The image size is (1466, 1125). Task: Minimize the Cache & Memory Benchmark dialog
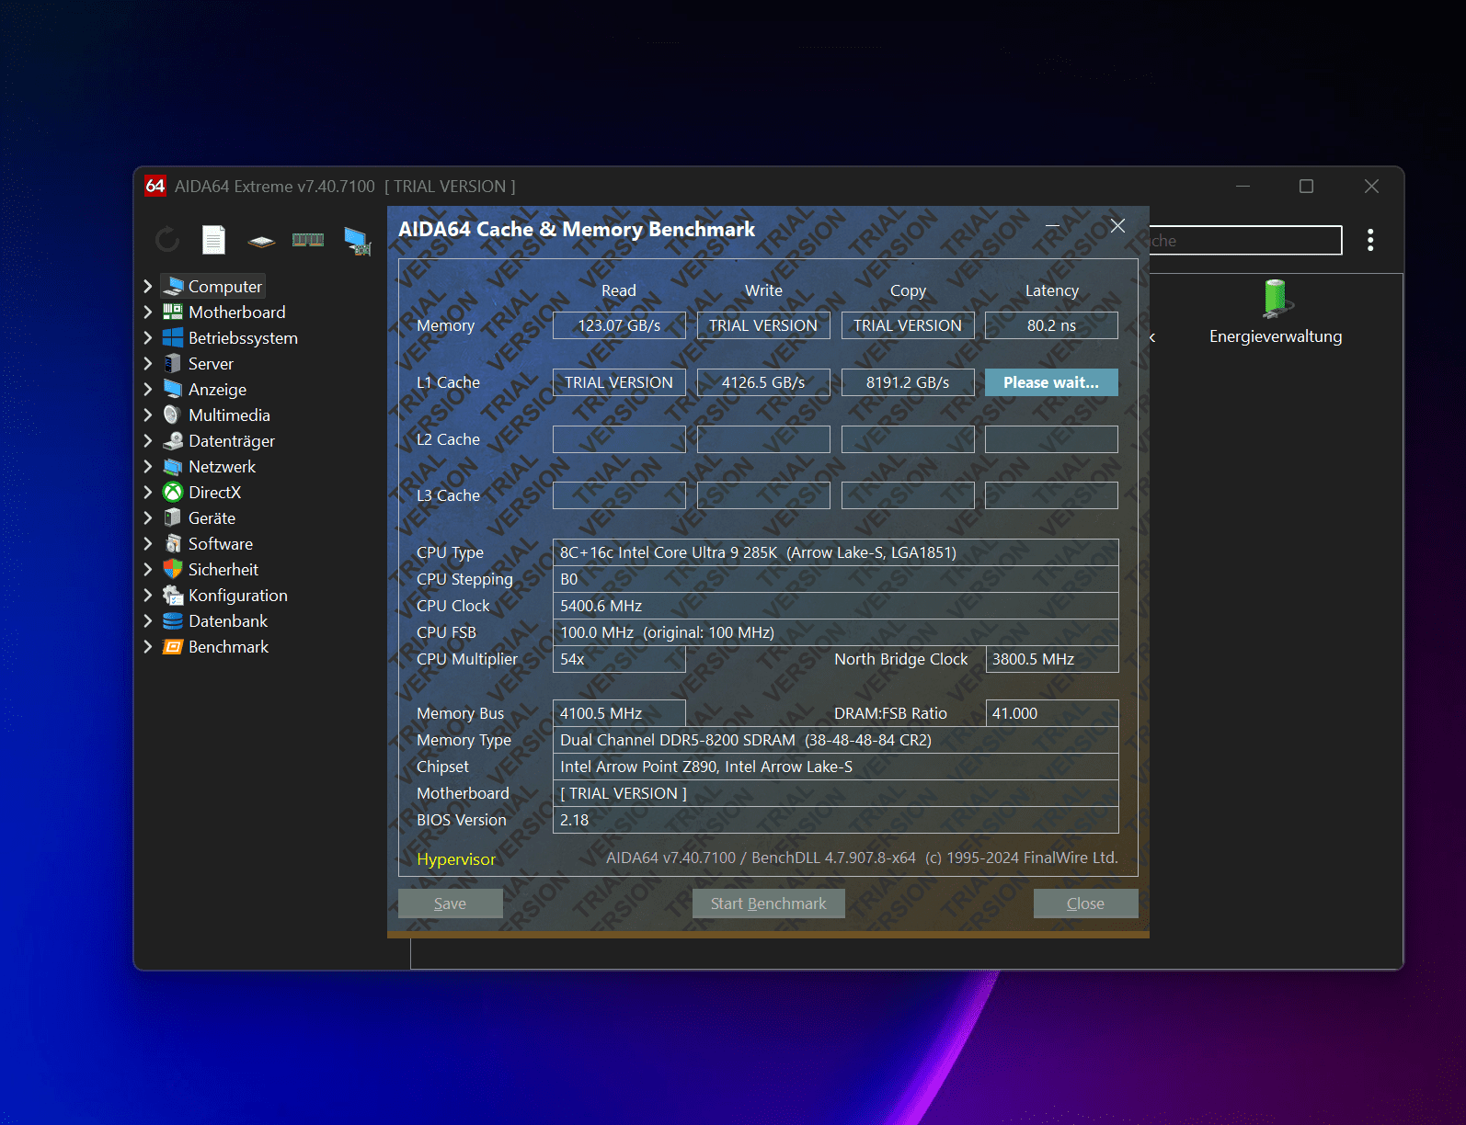point(1053,226)
